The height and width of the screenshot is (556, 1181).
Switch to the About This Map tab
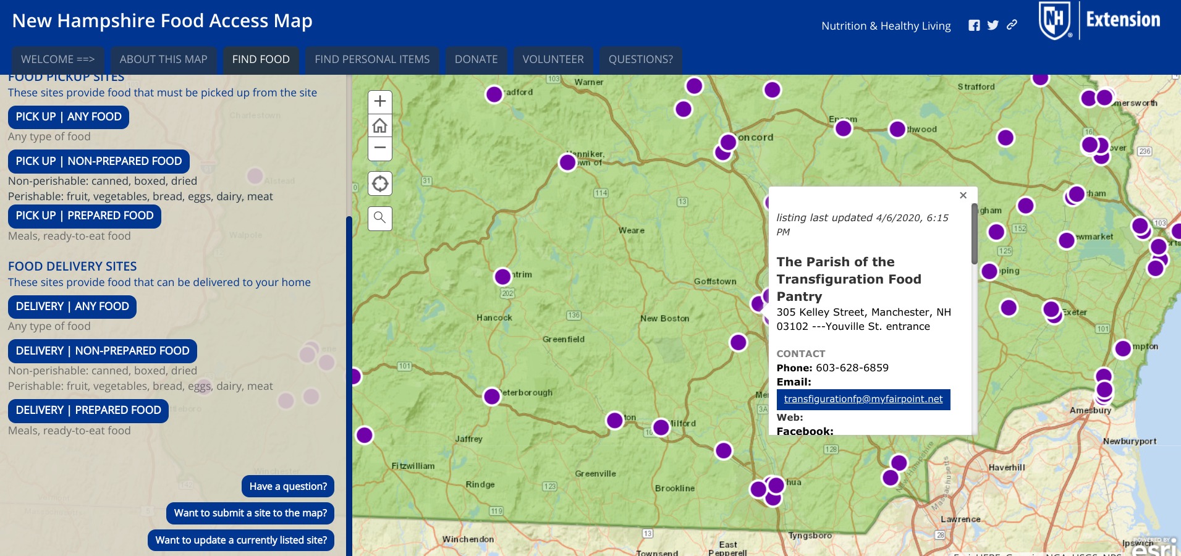pyautogui.click(x=163, y=59)
